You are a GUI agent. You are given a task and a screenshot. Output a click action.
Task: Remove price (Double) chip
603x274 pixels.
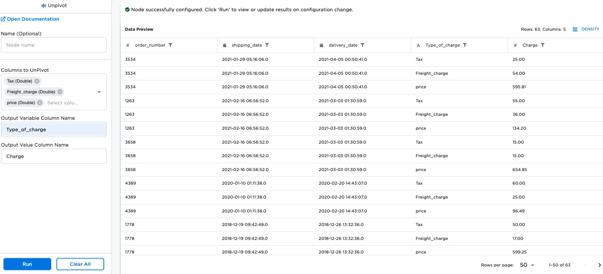click(x=40, y=103)
